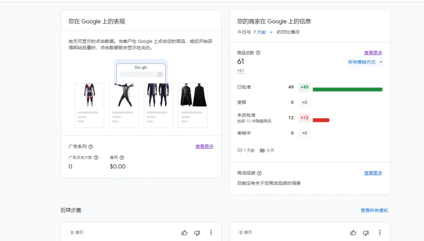Click 查看更多 link in 商店品质 section
The height and width of the screenshot is (241, 424).
(373, 173)
